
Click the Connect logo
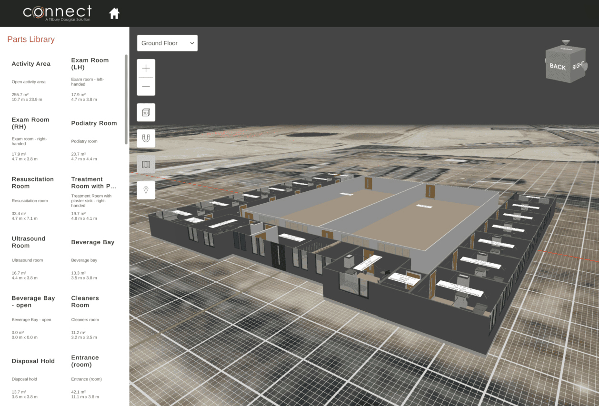coord(57,13)
